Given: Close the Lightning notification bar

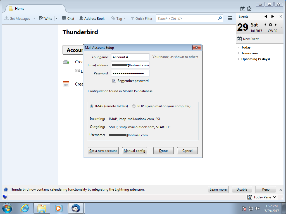Looking at the screenshot, I should click(x=281, y=190).
